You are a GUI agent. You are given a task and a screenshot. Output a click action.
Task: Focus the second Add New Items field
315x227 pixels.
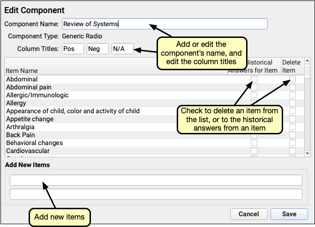[x=156, y=194]
